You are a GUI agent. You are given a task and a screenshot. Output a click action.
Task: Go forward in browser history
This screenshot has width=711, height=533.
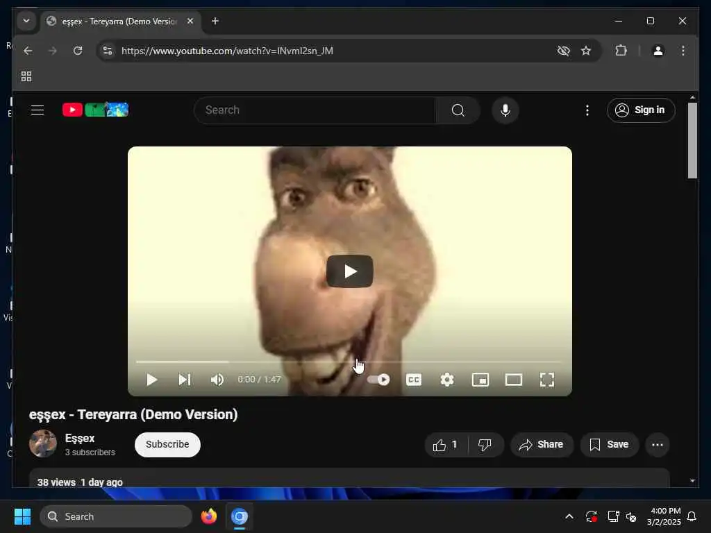click(x=53, y=51)
